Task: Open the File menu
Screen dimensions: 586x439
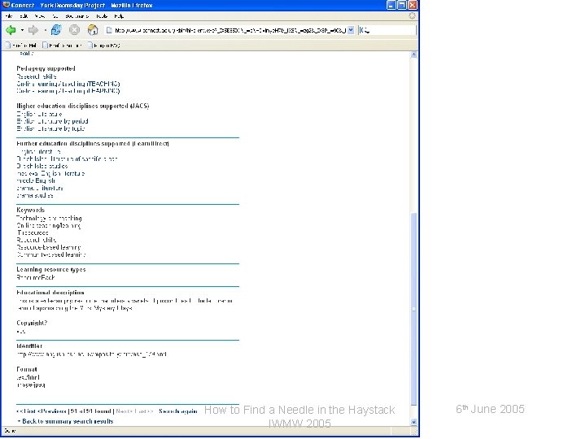Action: coord(9,16)
